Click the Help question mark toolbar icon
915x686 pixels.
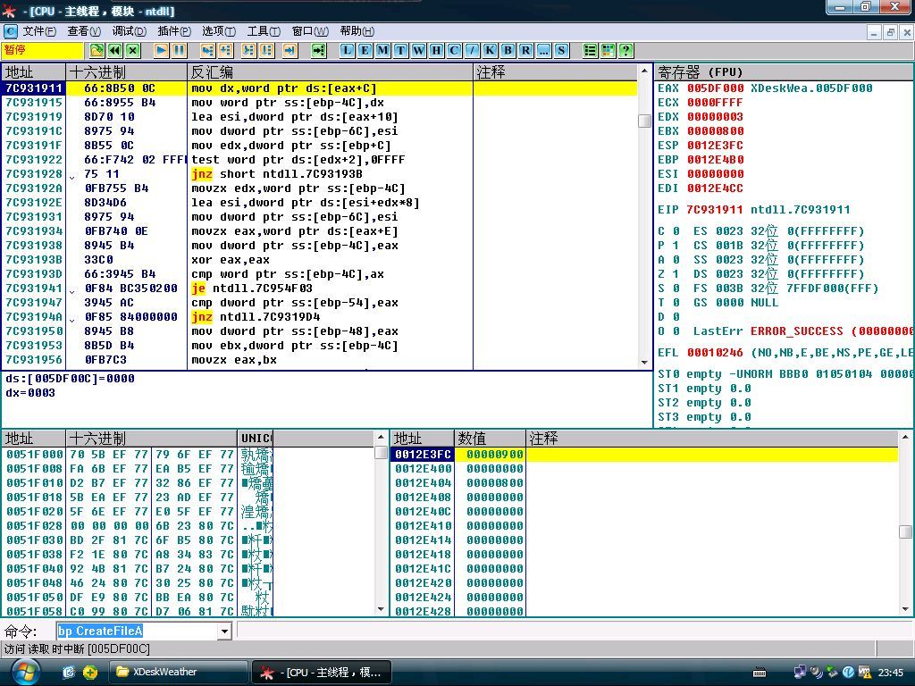pyautogui.click(x=625, y=51)
